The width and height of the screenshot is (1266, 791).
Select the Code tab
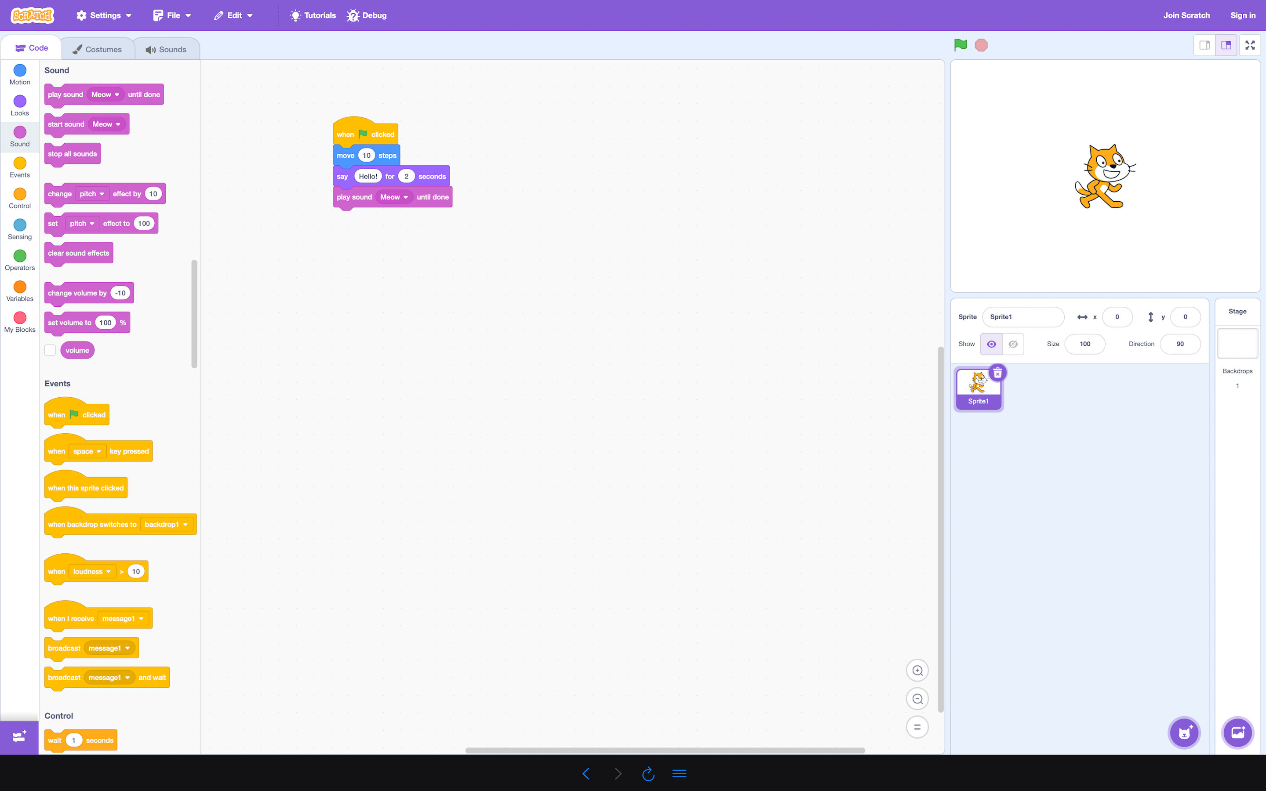(31, 47)
